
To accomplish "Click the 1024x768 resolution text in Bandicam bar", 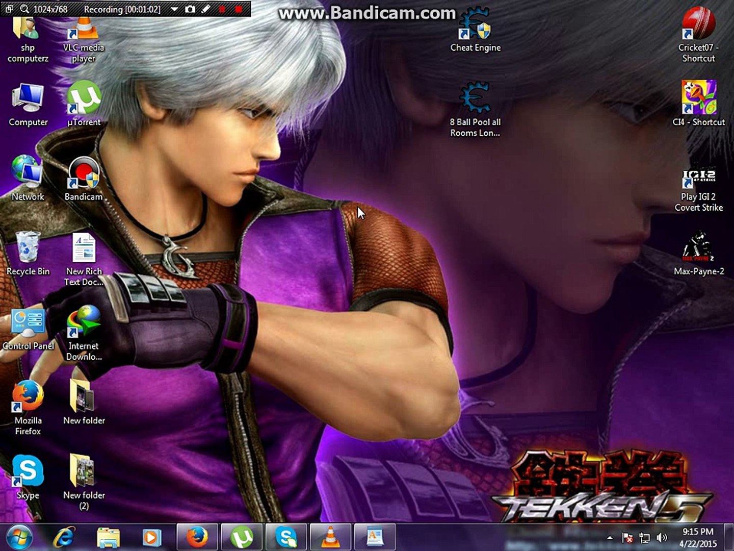I will [50, 9].
